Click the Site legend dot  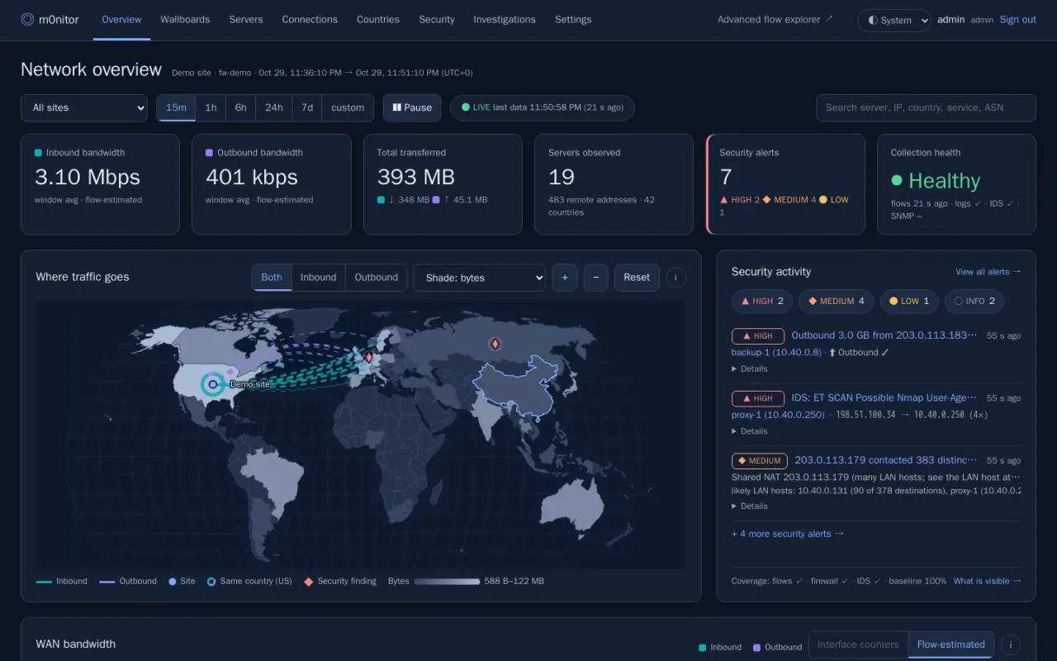tap(172, 582)
